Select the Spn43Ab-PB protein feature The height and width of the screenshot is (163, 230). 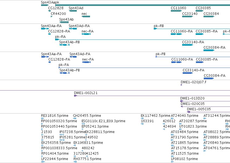pyautogui.click(x=65, y=73)
